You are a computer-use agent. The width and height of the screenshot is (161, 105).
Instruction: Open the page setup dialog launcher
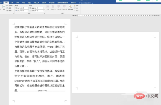14,13
